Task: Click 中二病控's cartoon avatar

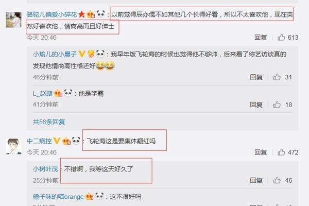Action: (13, 146)
